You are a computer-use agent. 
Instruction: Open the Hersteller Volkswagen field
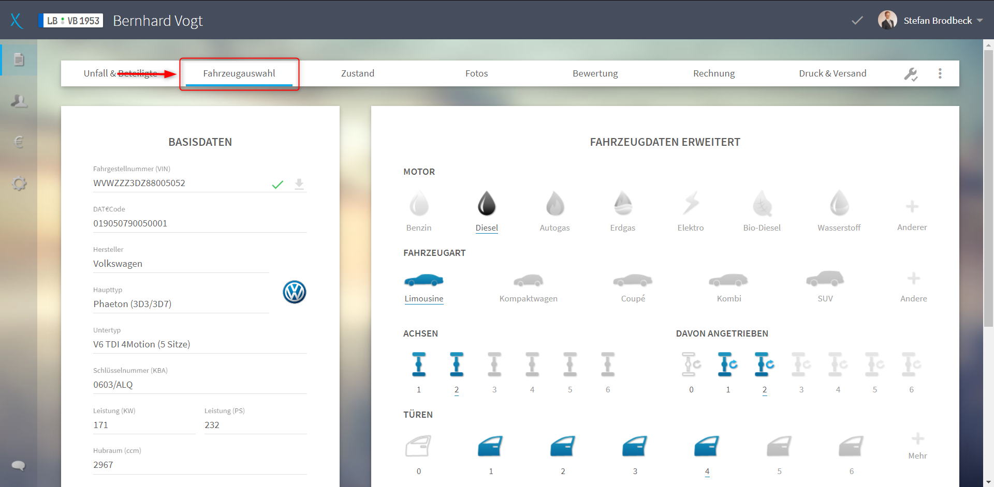(x=181, y=264)
